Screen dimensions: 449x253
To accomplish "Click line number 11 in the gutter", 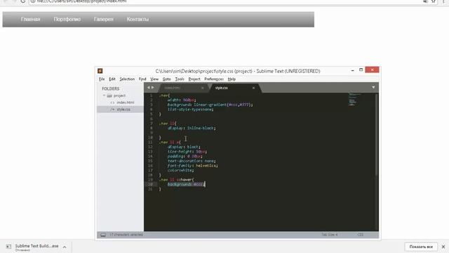I will pyautogui.click(x=150, y=142).
